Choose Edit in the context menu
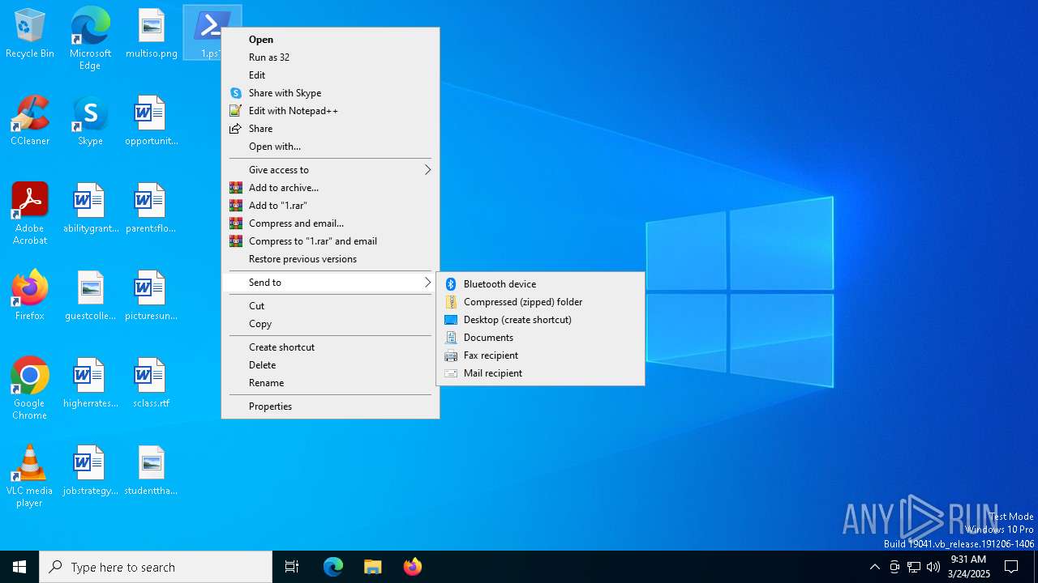Image resolution: width=1038 pixels, height=583 pixels. (331, 75)
